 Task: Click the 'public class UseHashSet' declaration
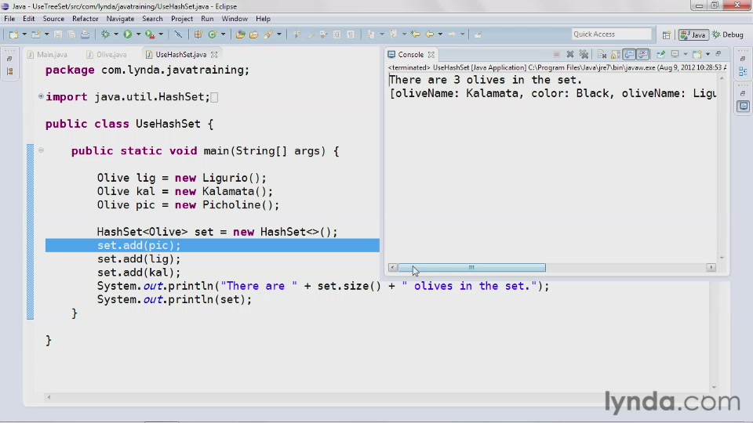tap(129, 124)
